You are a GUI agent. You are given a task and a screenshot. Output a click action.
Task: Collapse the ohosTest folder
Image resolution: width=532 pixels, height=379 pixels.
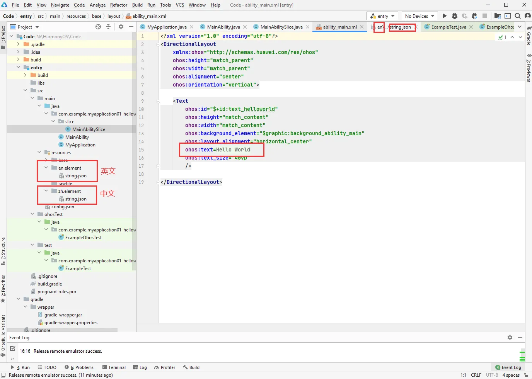click(32, 214)
